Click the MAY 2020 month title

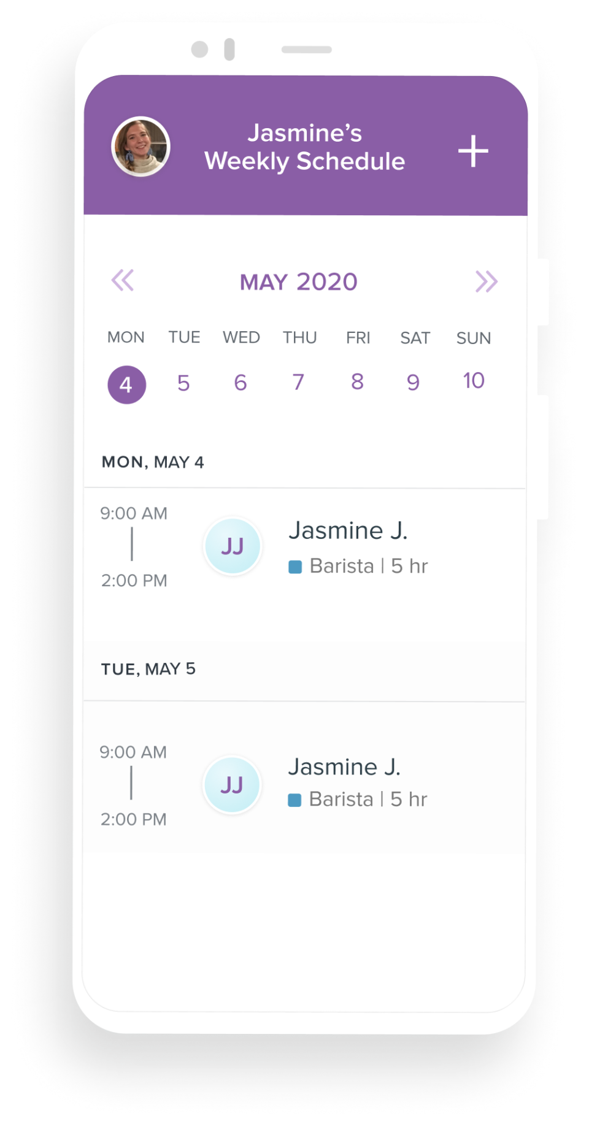click(x=298, y=282)
